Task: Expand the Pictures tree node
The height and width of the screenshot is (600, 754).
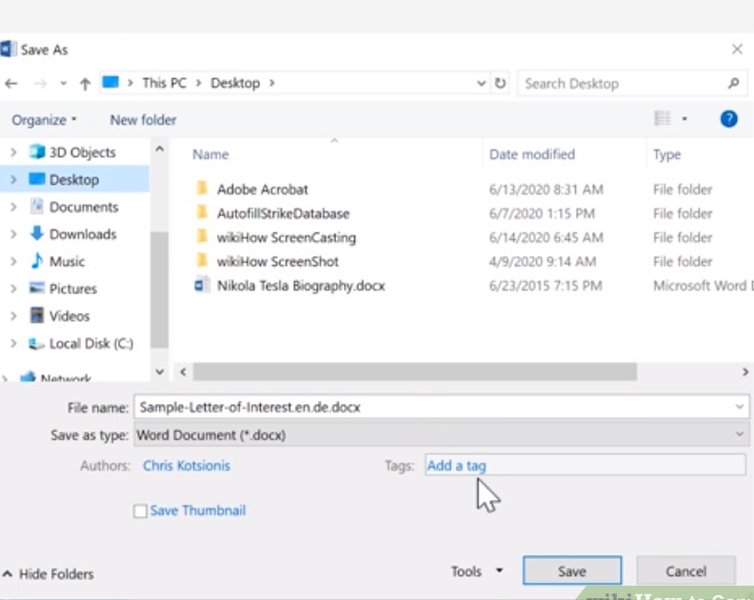Action: (13, 289)
